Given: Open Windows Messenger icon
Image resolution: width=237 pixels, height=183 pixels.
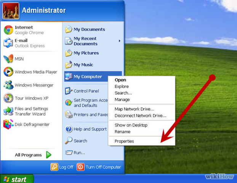Looking at the screenshot, I should 8,85.
